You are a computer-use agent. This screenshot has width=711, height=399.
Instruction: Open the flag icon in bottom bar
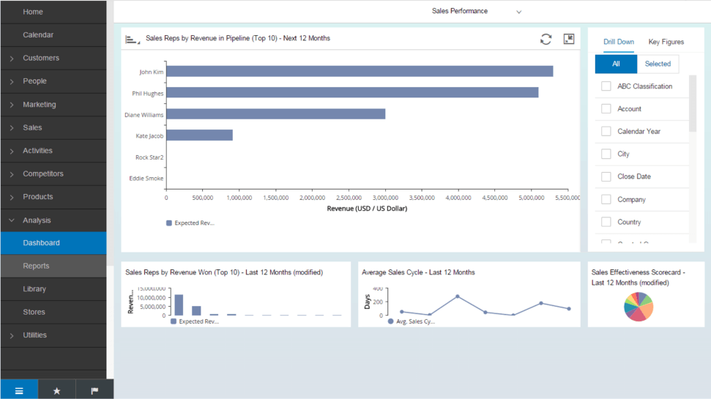(94, 391)
